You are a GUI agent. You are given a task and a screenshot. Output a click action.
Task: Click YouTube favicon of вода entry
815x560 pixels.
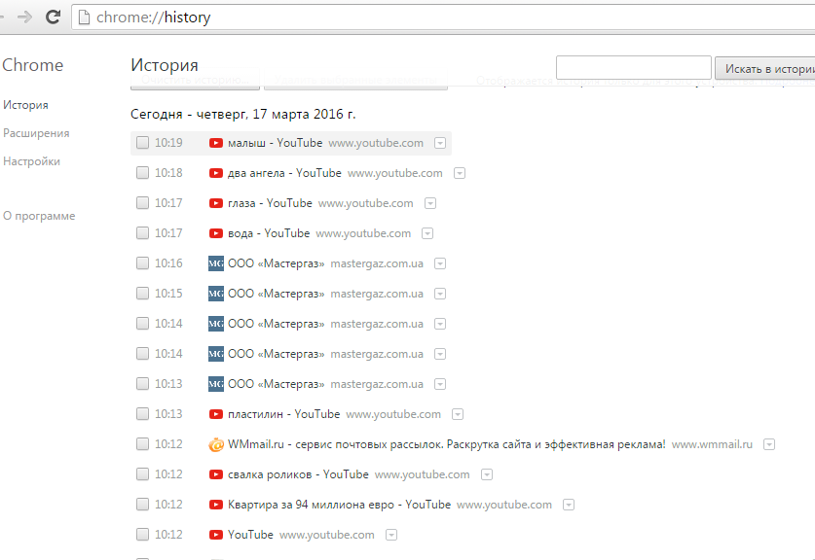(216, 233)
